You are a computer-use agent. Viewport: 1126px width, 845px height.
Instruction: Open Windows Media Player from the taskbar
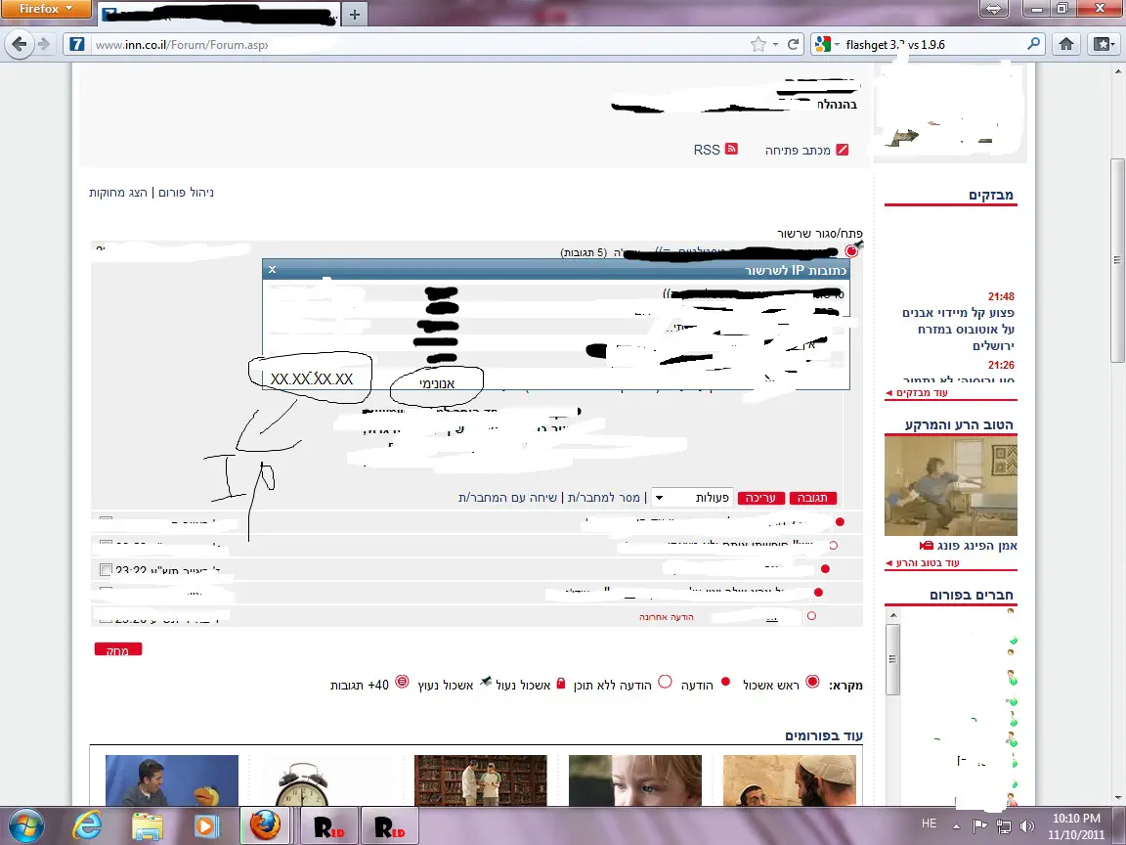[x=206, y=825]
